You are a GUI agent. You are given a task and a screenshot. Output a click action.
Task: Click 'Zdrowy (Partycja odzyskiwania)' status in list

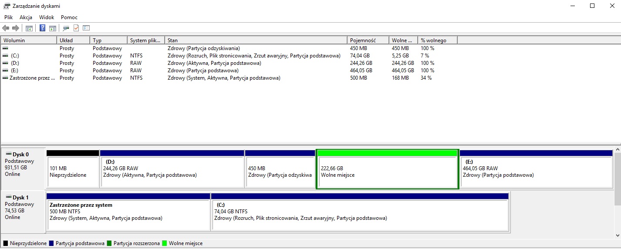pyautogui.click(x=203, y=48)
